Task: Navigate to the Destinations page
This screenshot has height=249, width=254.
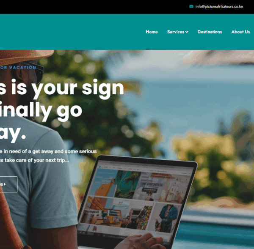Action: [x=210, y=32]
